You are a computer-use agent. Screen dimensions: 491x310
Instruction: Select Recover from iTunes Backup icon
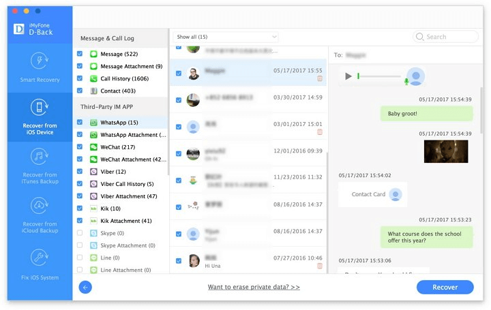pyautogui.click(x=40, y=157)
